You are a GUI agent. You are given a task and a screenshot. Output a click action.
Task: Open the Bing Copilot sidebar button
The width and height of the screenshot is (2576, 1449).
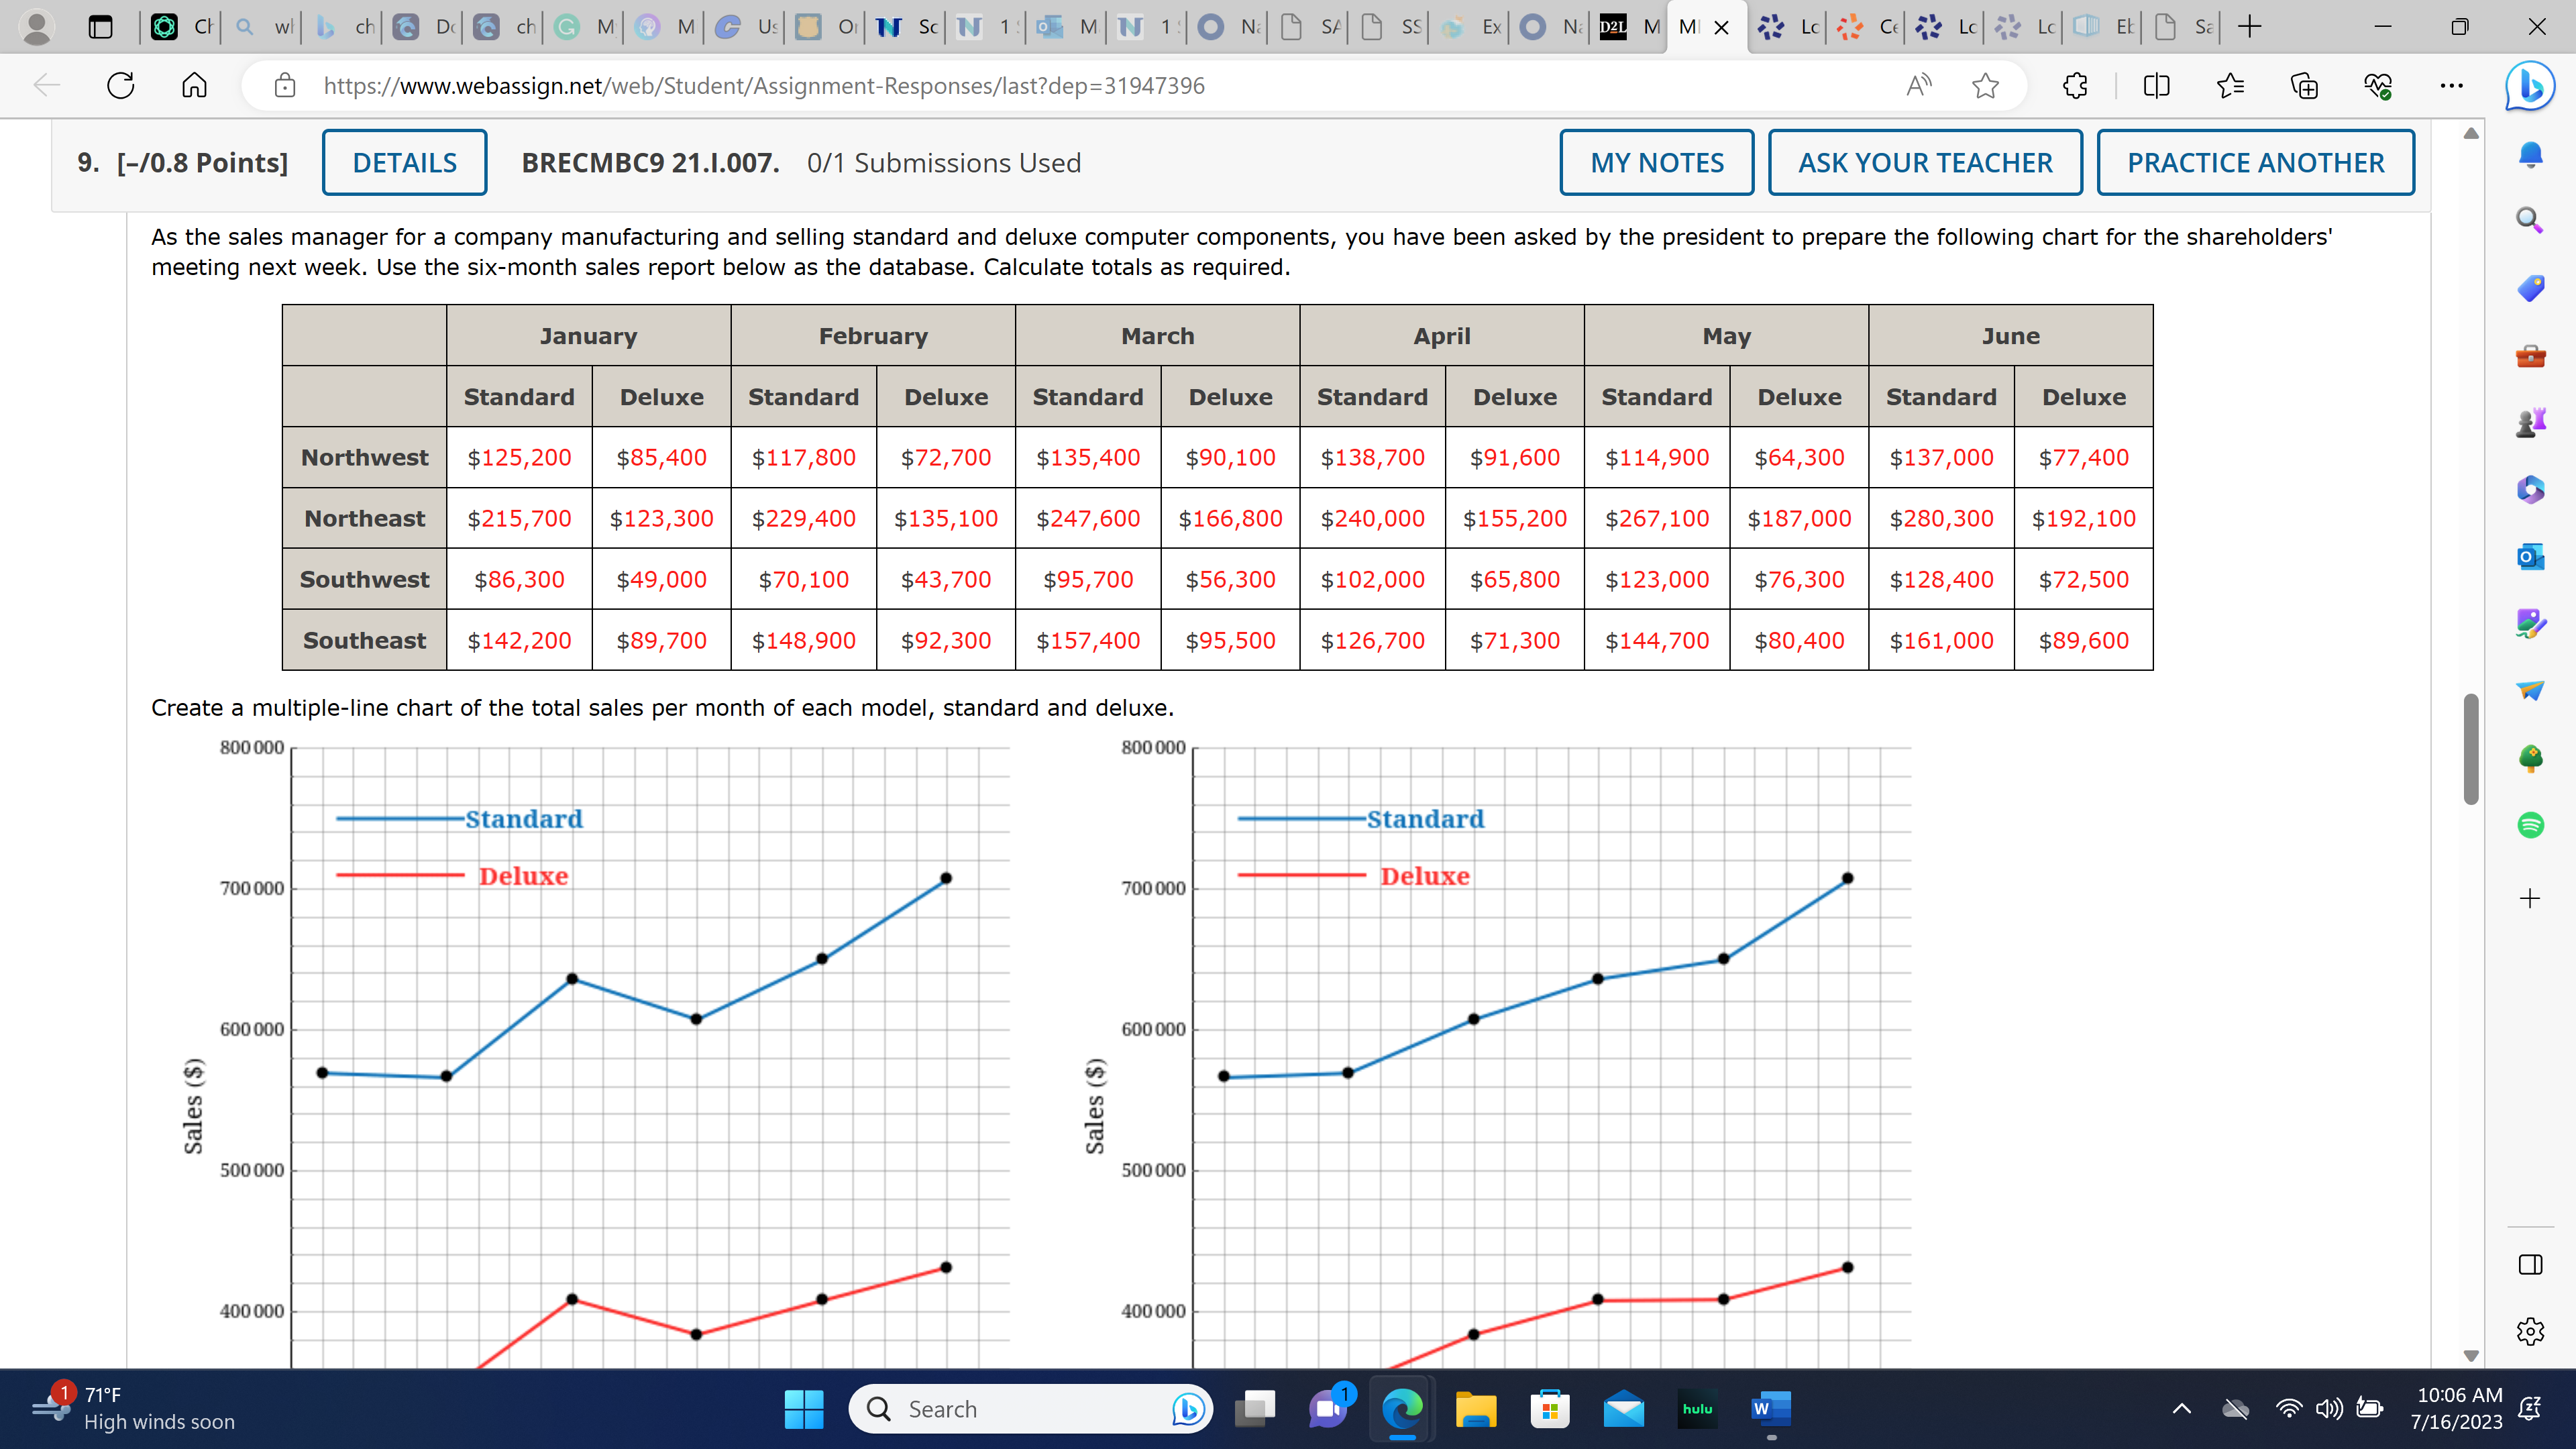coord(2530,86)
